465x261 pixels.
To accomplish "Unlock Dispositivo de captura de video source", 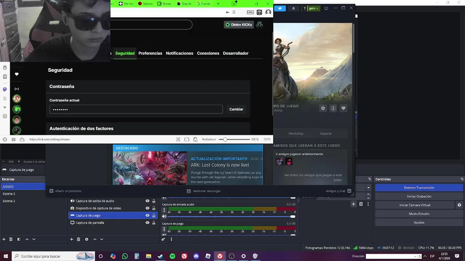I will click(154, 208).
